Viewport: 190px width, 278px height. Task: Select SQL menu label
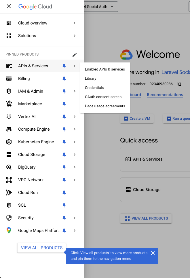[22, 205]
